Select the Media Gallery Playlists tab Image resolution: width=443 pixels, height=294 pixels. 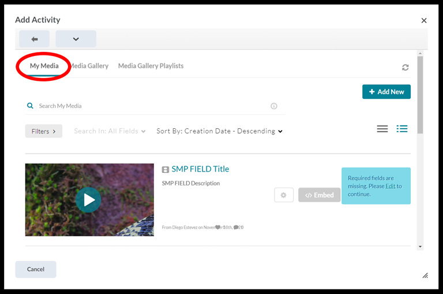(151, 66)
